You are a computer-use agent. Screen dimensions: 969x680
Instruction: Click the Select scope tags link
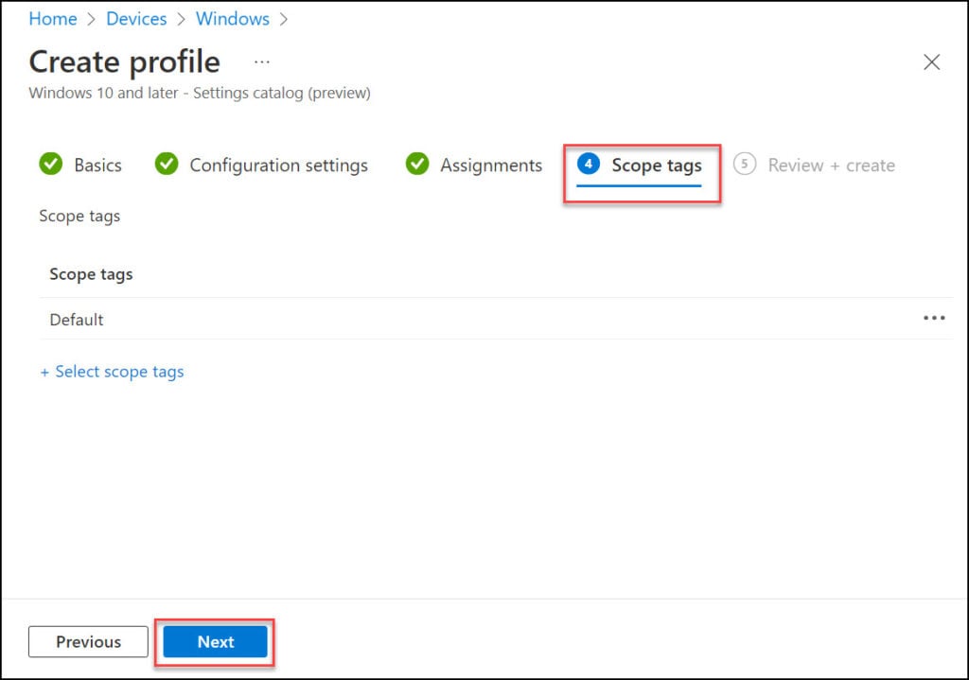[112, 371]
